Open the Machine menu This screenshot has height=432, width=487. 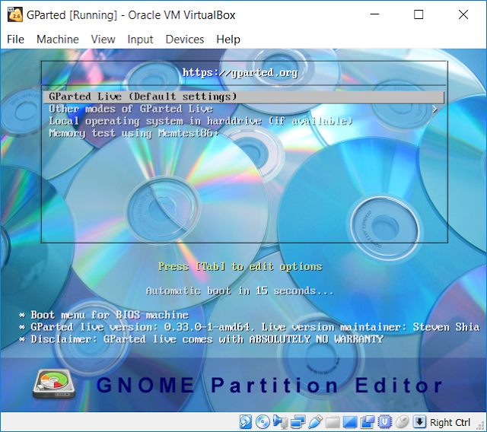[x=58, y=40]
